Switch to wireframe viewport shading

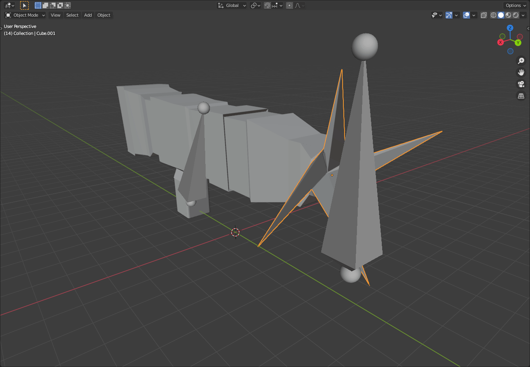[494, 15]
